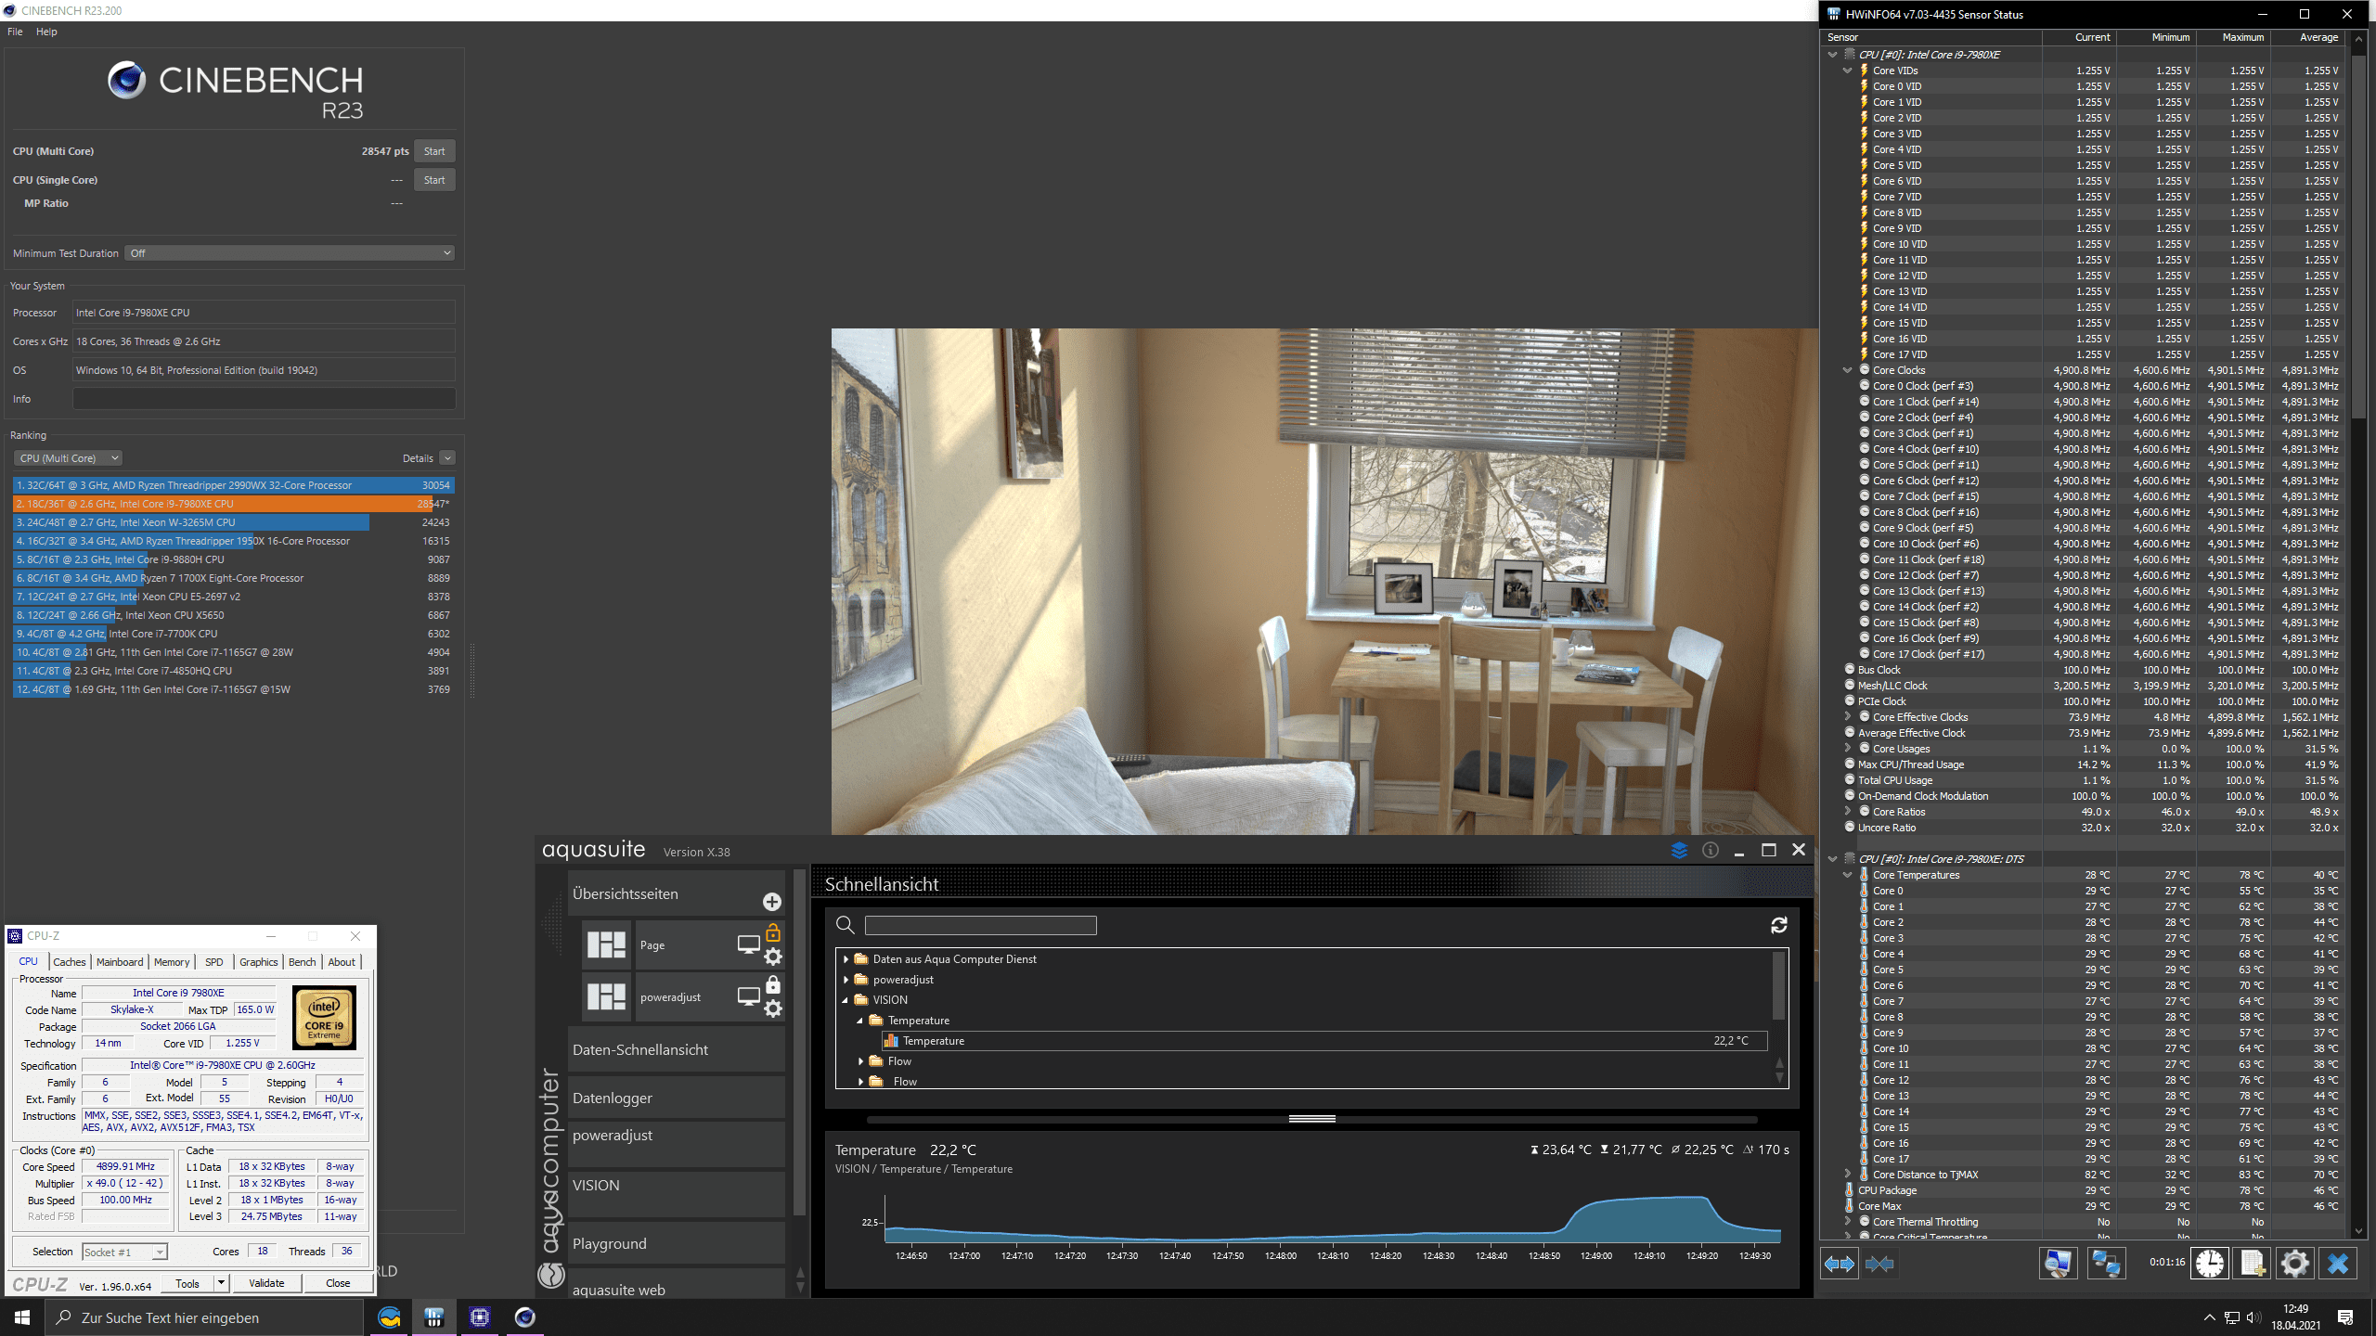Toggle white lock on poweradjust row

click(x=773, y=984)
